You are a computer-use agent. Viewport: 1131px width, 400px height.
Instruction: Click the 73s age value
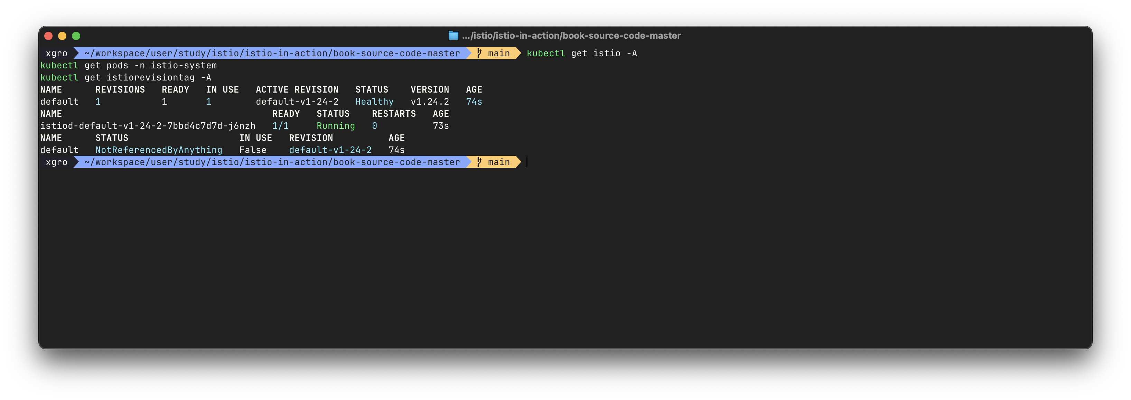point(441,126)
